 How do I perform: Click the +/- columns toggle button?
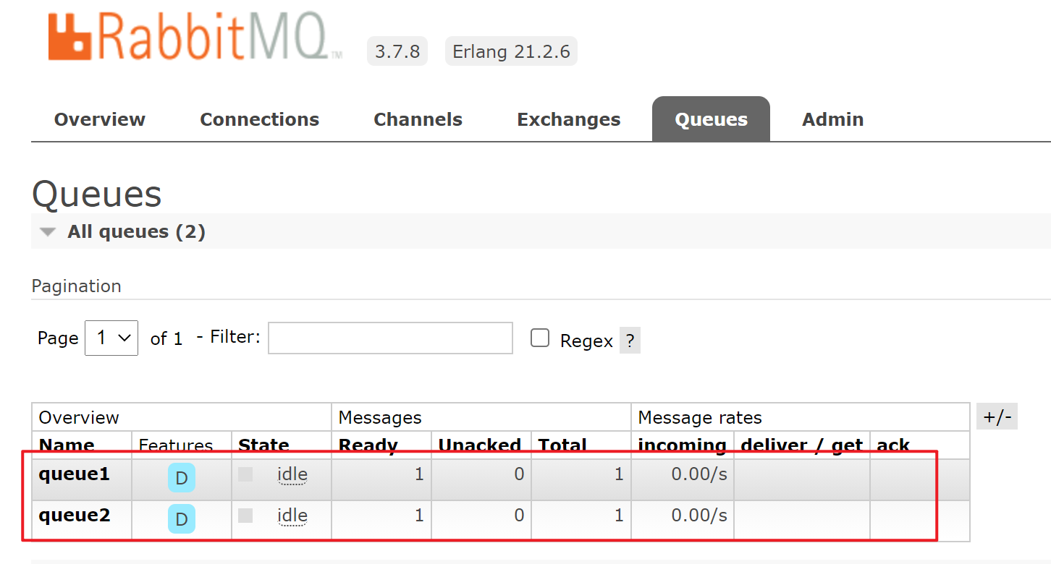[x=997, y=417]
